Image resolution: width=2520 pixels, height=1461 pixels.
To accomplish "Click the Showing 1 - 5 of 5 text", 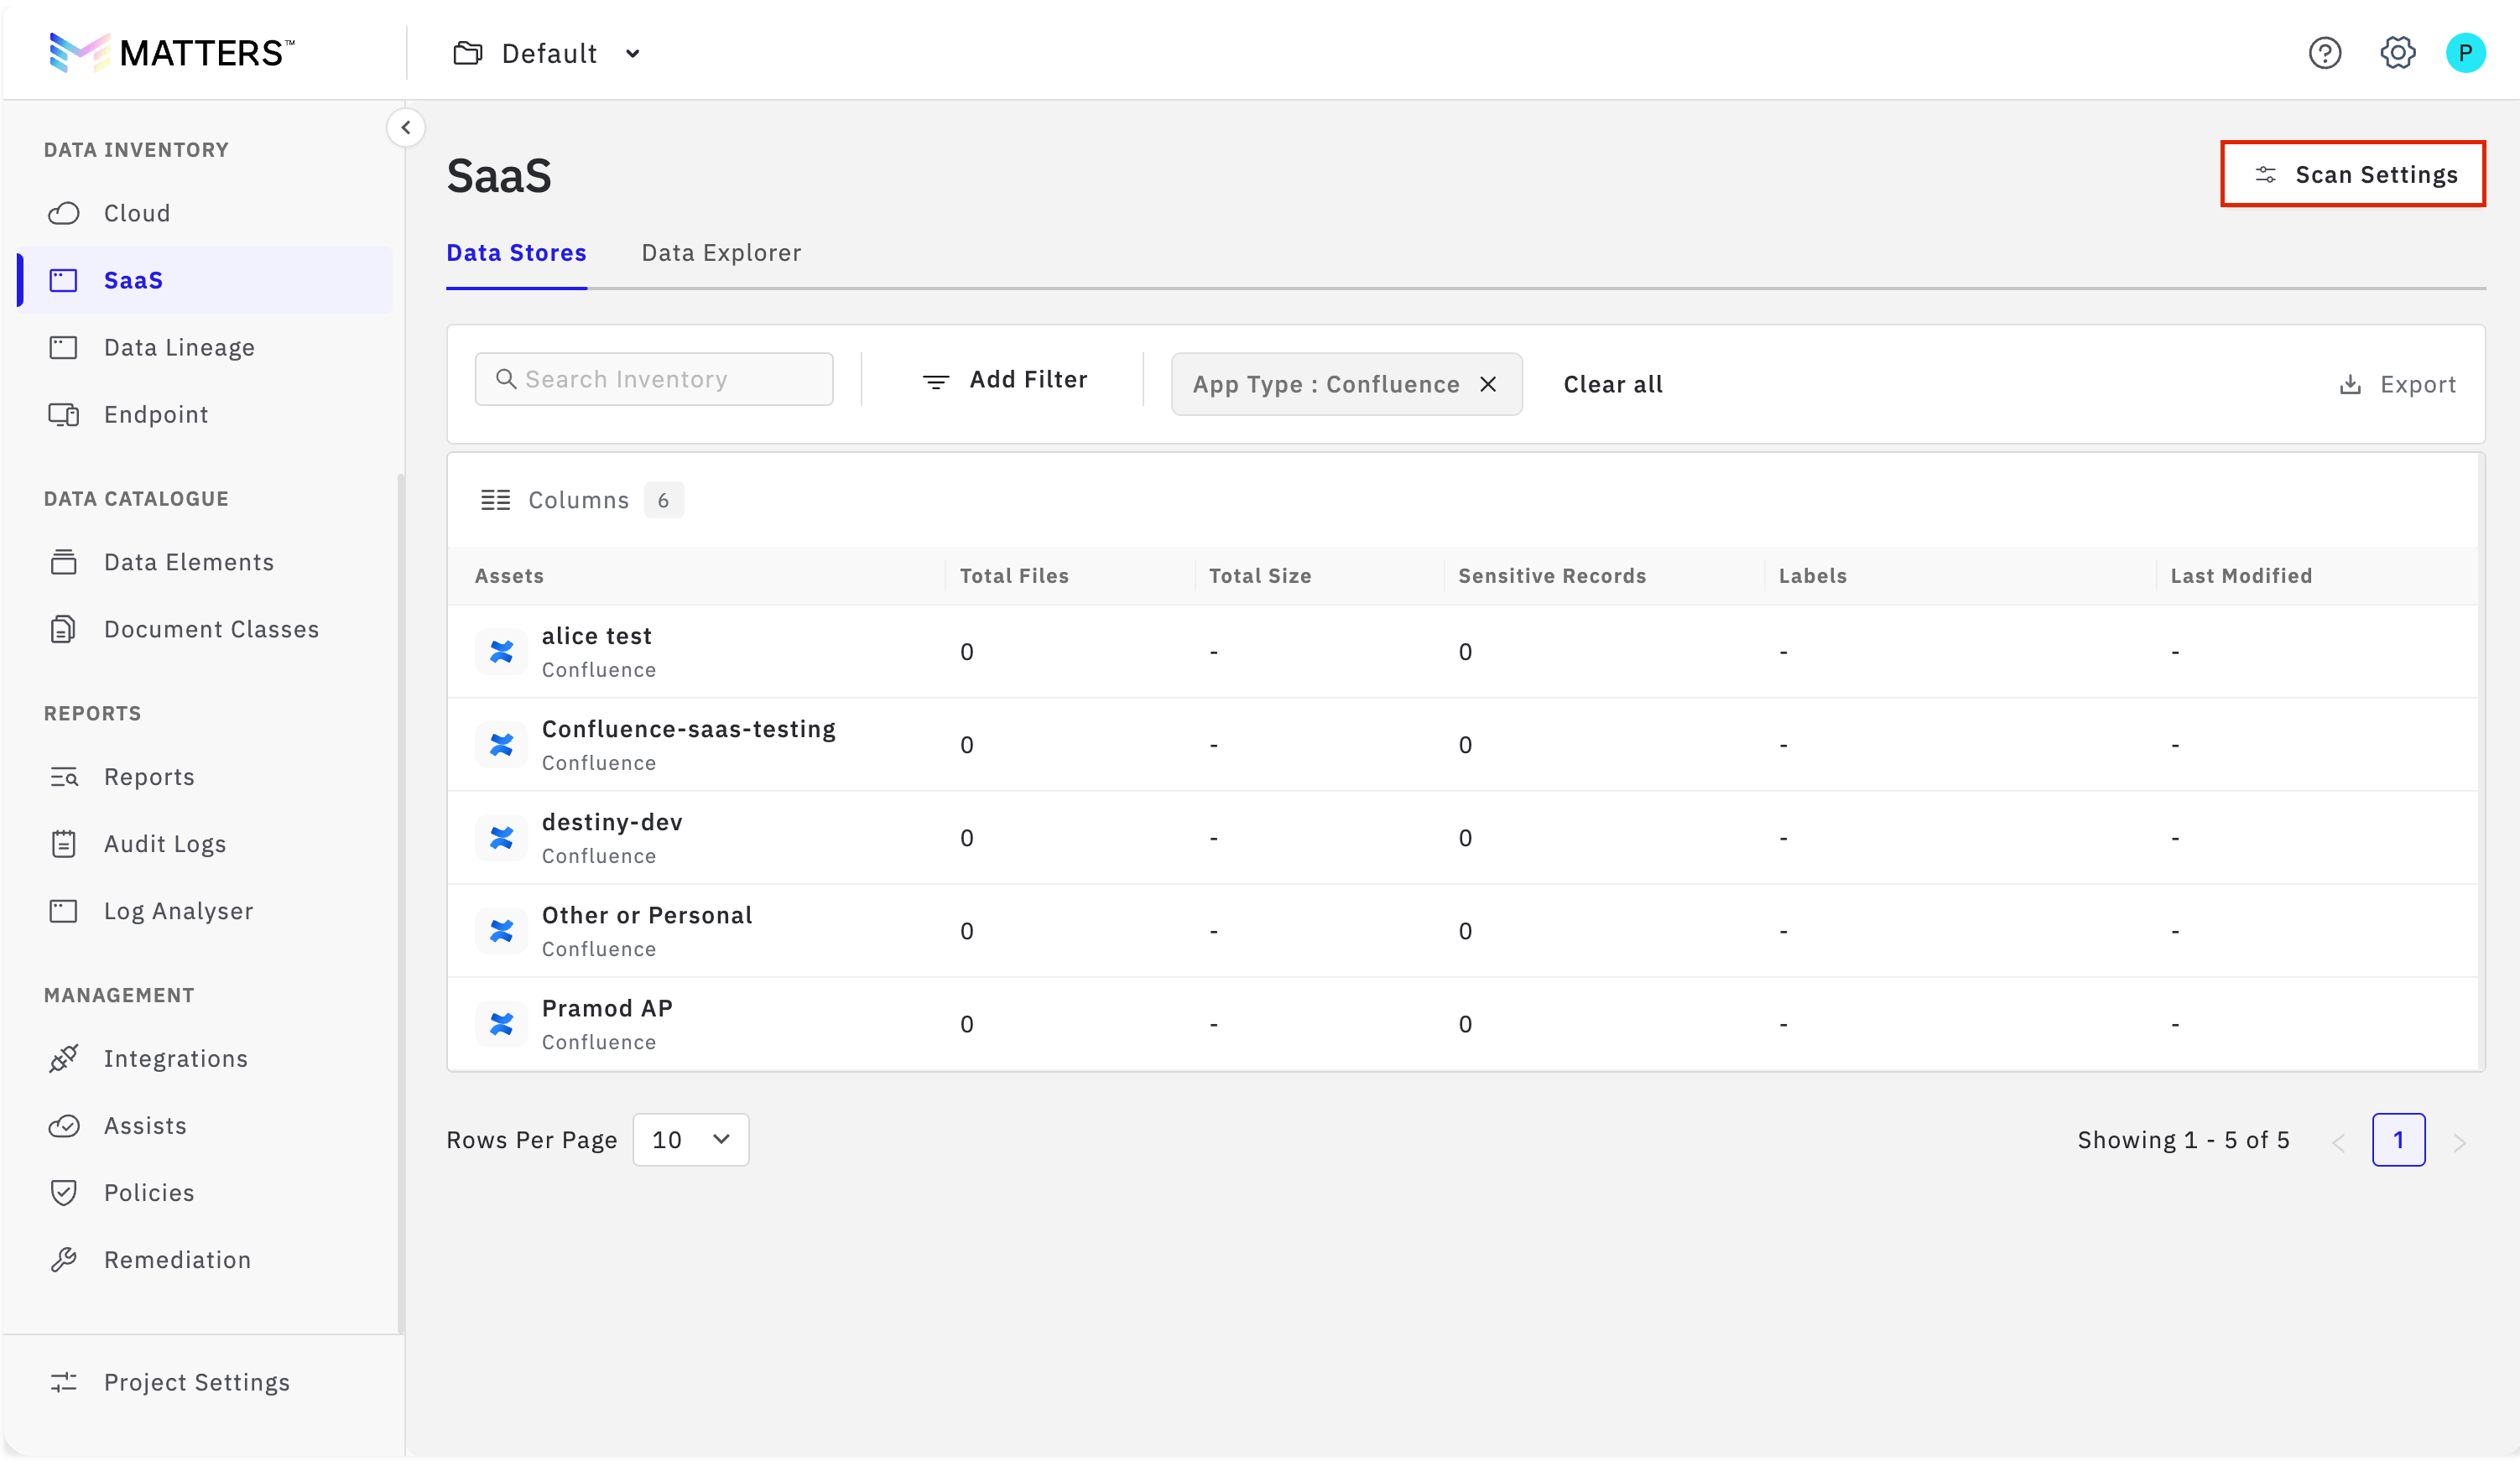I will pyautogui.click(x=2183, y=1140).
